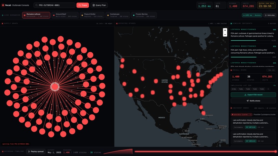Click the Recall Scope red dot
The image size is (278, 156).
click(231, 70)
